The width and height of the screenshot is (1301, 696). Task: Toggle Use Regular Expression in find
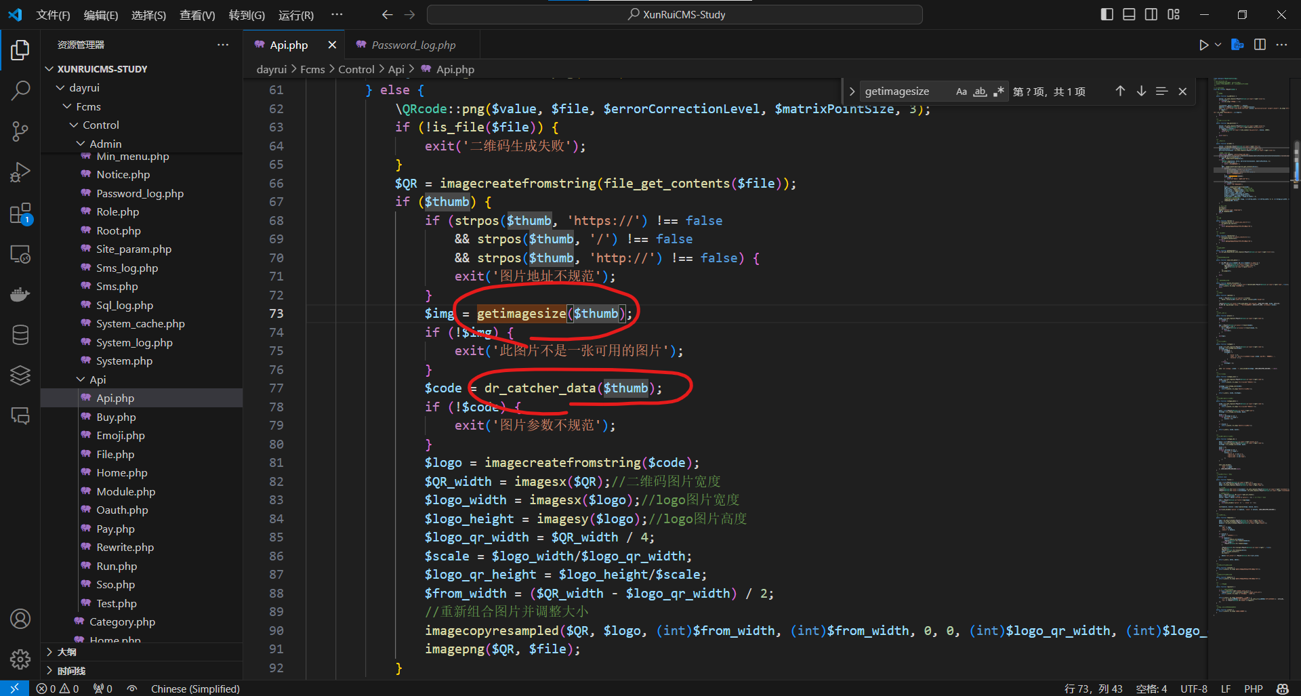[998, 91]
